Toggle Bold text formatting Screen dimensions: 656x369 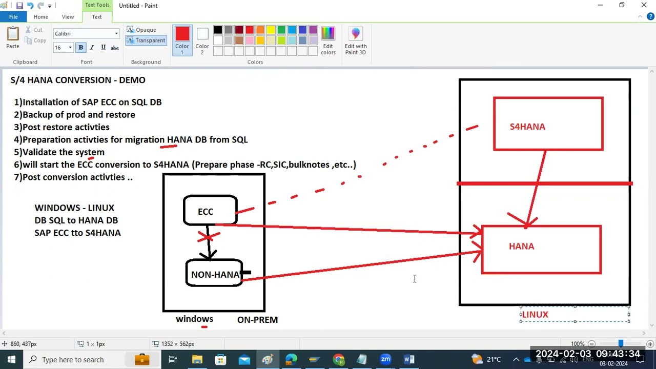click(x=80, y=48)
